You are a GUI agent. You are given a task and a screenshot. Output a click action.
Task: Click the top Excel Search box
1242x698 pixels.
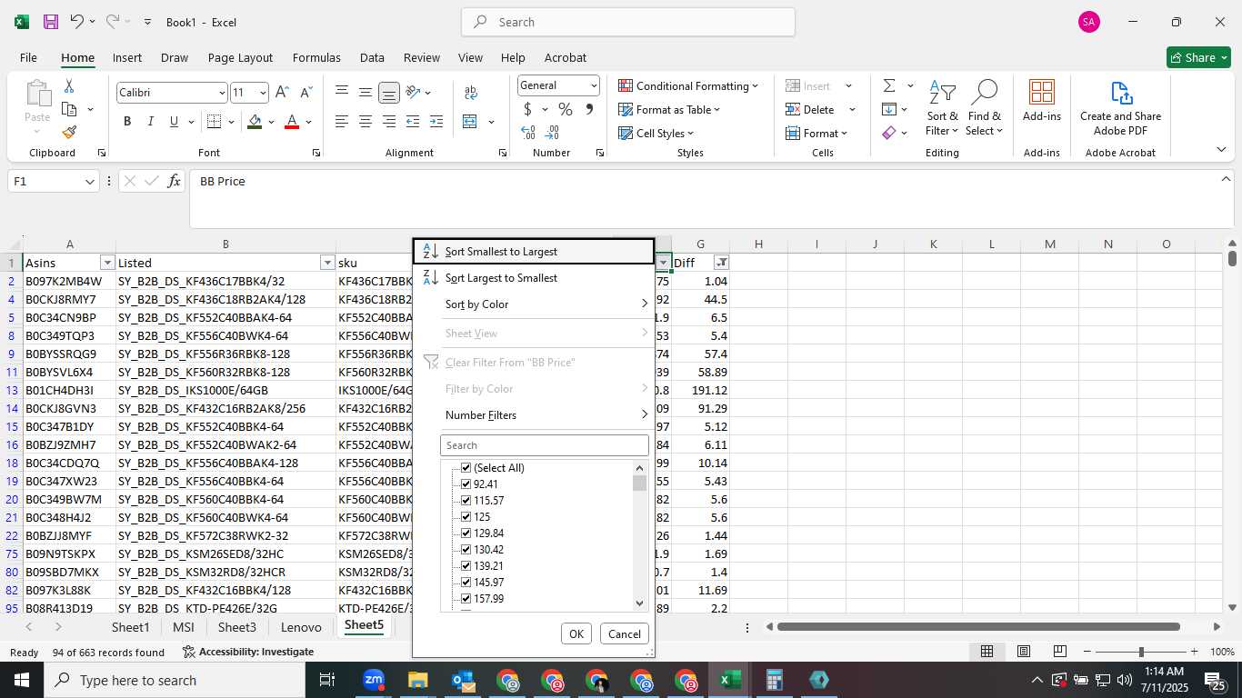(628, 22)
